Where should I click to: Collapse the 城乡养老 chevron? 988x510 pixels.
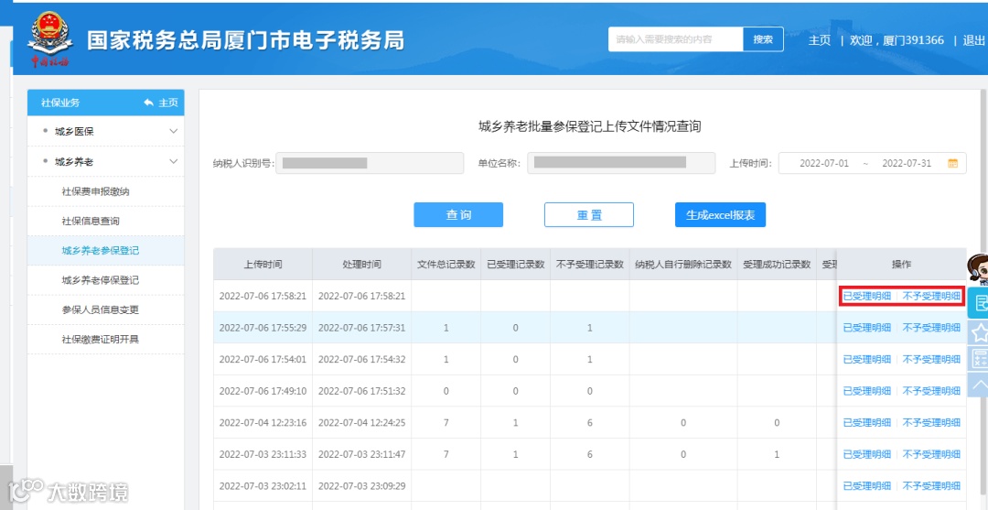[x=174, y=161]
